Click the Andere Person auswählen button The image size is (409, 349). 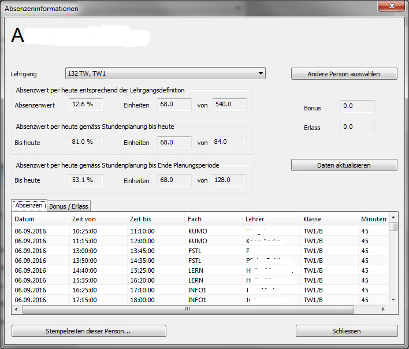click(x=344, y=74)
